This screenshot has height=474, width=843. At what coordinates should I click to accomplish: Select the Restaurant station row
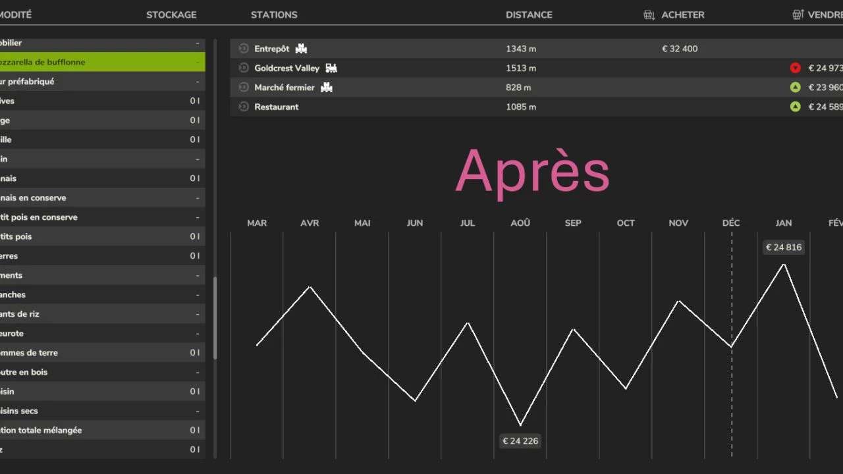point(461,106)
